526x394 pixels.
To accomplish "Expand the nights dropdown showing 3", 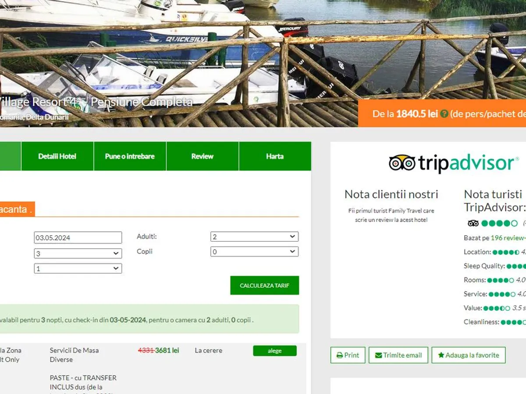I will tap(78, 253).
